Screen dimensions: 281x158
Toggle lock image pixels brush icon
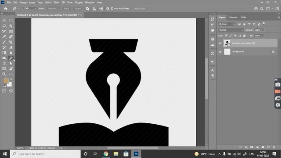(231, 36)
